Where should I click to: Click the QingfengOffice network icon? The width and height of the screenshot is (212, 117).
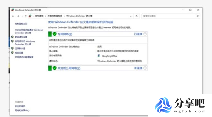(x=99, y=55)
